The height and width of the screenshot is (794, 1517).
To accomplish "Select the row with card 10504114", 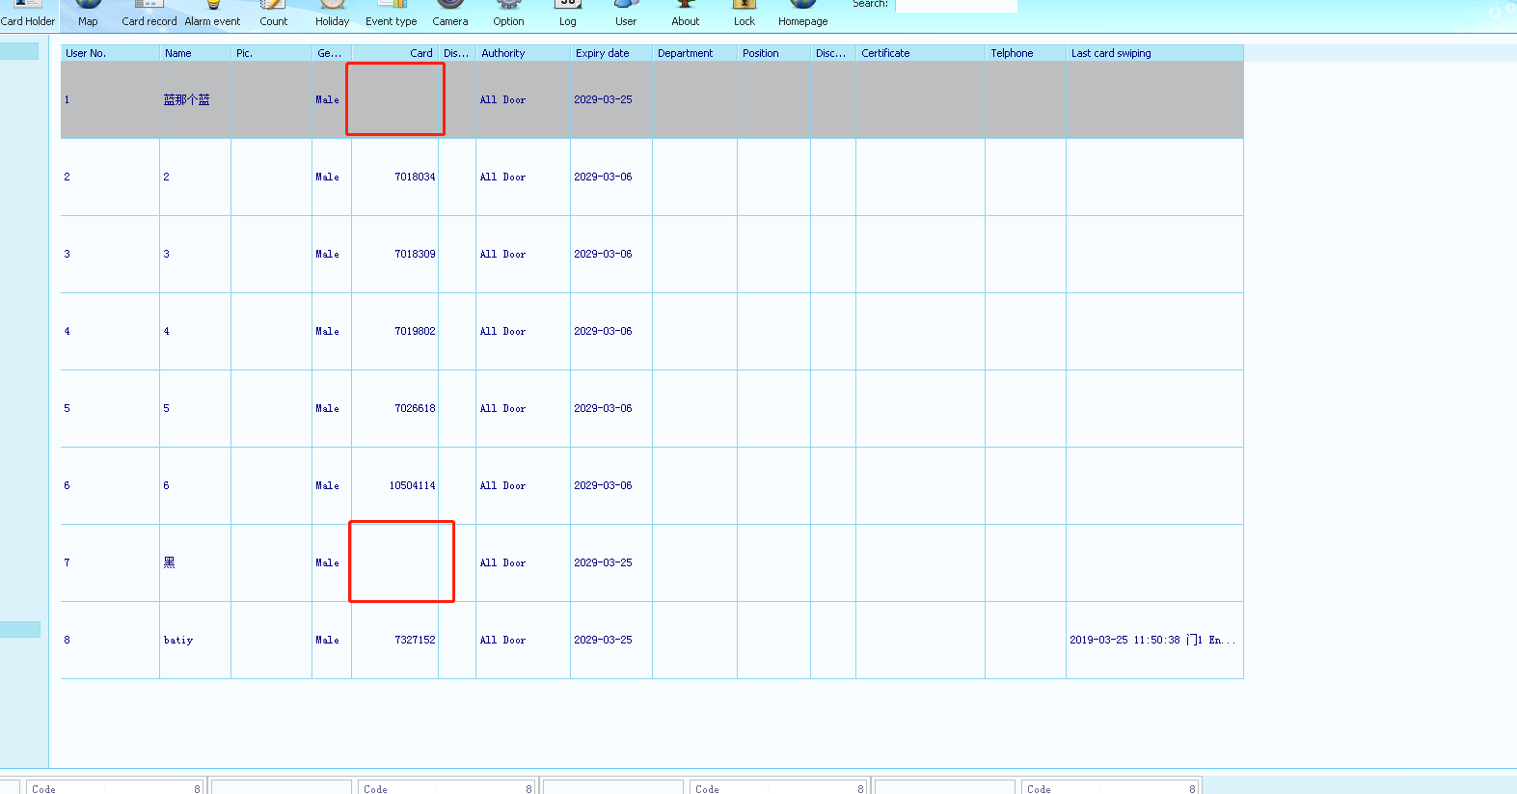I will pos(412,485).
